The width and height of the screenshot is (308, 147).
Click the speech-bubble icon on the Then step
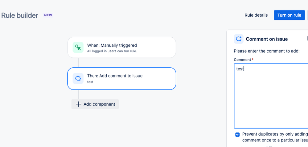(78, 78)
